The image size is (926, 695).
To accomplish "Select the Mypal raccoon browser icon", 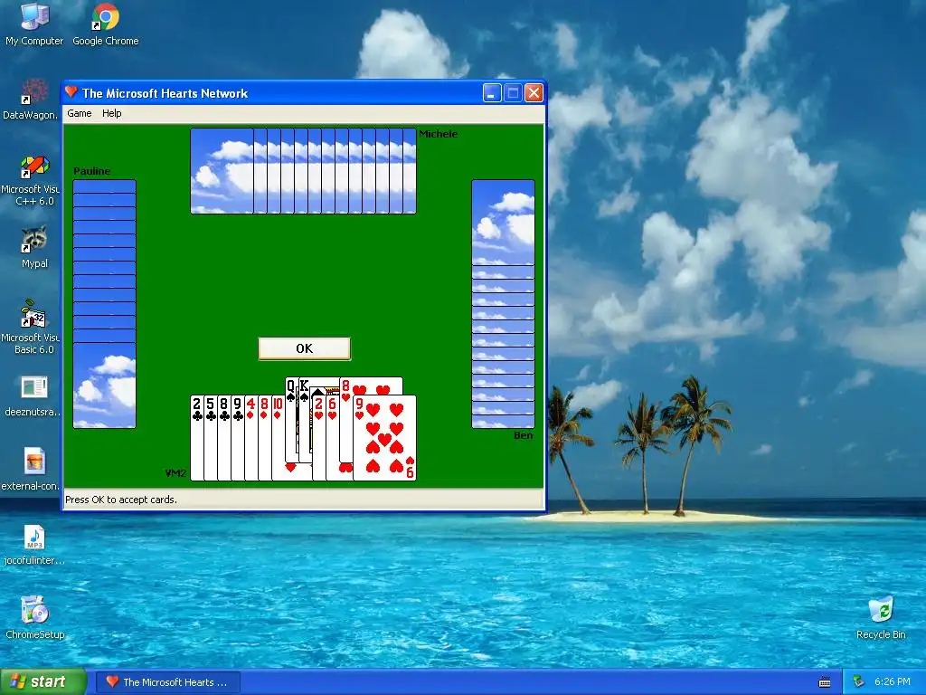I will point(34,247).
